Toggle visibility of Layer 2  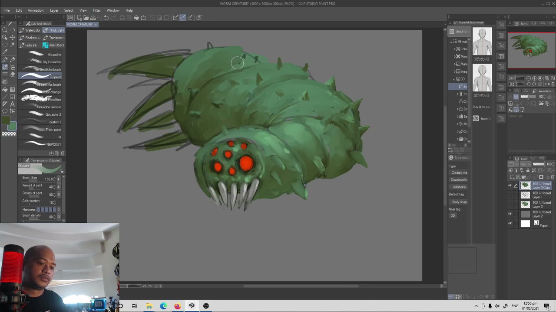[x=510, y=214]
